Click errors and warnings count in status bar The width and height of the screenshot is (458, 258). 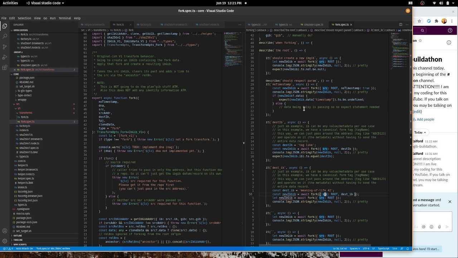coord(8,249)
